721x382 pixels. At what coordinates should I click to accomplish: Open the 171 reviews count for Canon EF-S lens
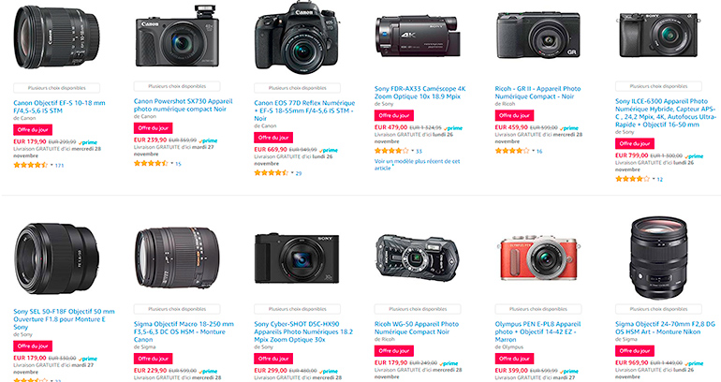point(59,165)
